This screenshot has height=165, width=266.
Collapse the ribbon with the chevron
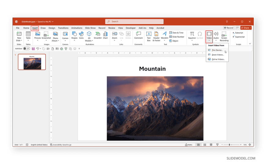[x=250, y=44]
